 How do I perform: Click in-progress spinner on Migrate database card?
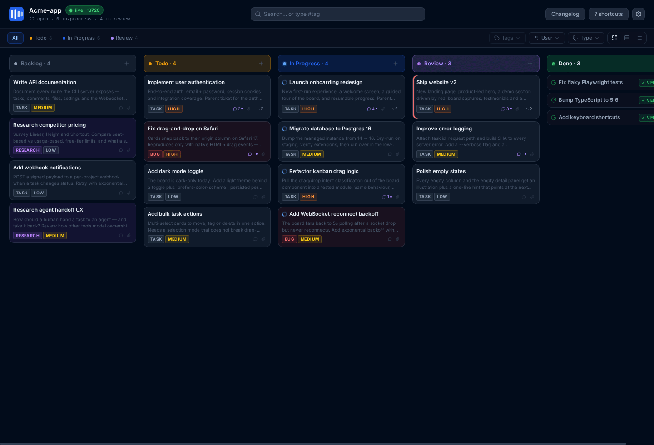point(284,129)
